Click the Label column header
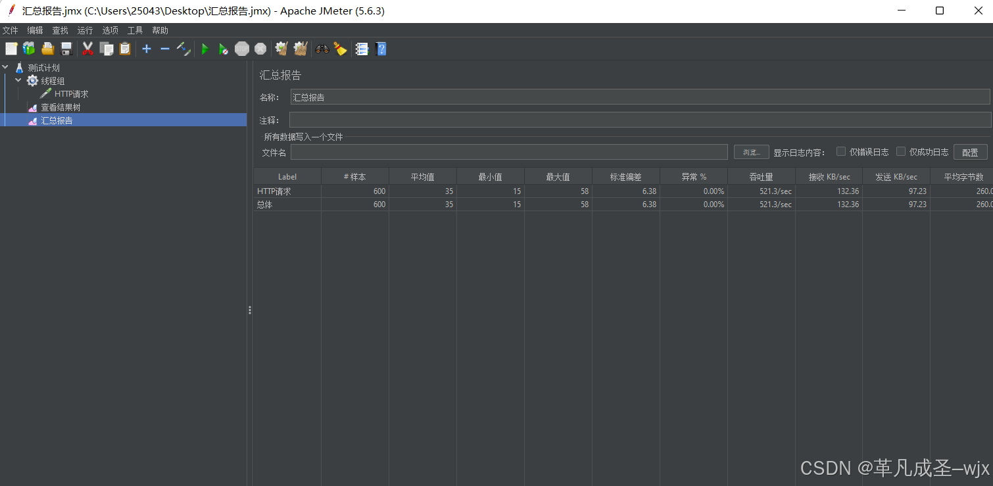Image resolution: width=993 pixels, height=486 pixels. pyautogui.click(x=287, y=176)
